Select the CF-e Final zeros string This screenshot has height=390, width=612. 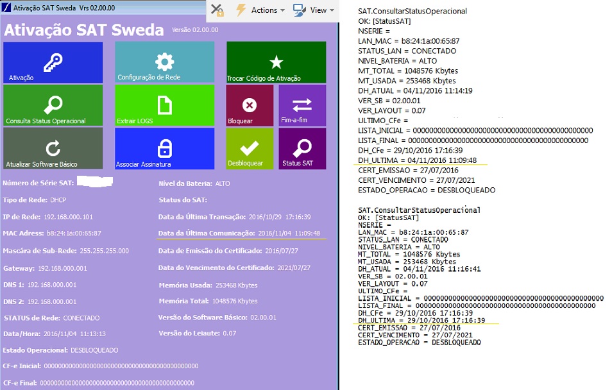point(117,383)
